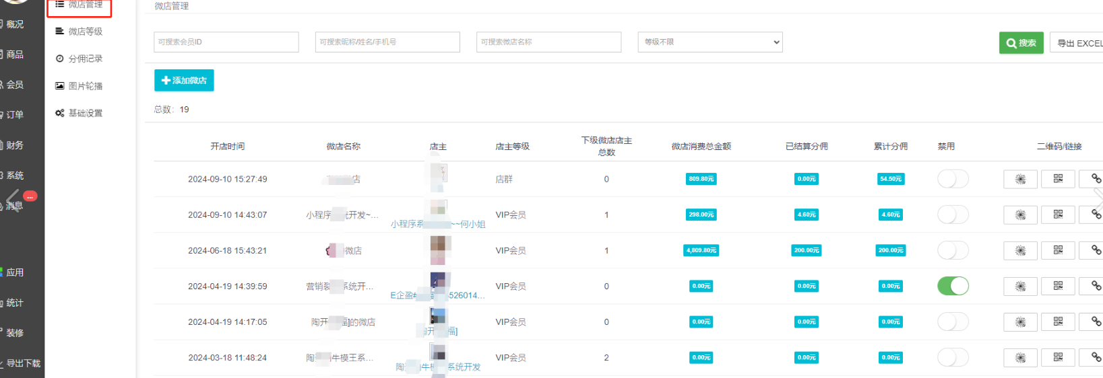Copy link icon for the 2024-06-18 shop row
1103x378 pixels.
pyautogui.click(x=1095, y=250)
